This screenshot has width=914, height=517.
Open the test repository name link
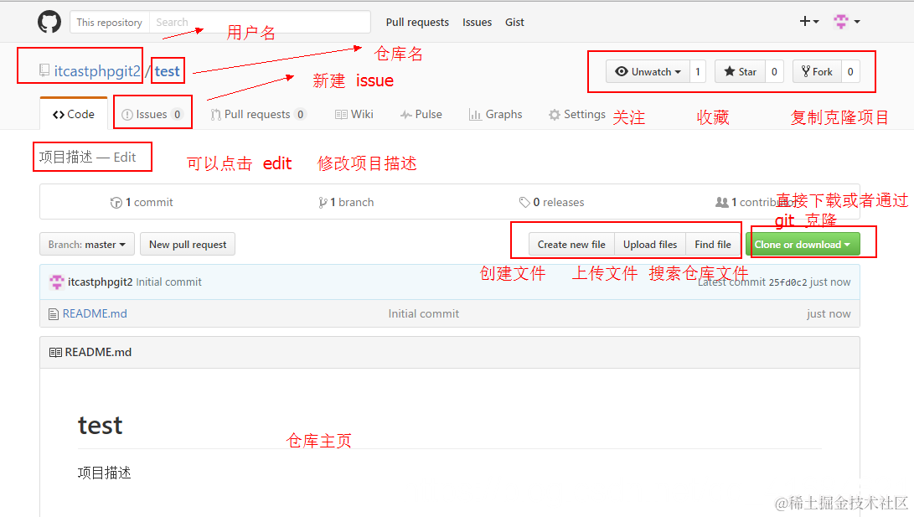[x=168, y=71]
